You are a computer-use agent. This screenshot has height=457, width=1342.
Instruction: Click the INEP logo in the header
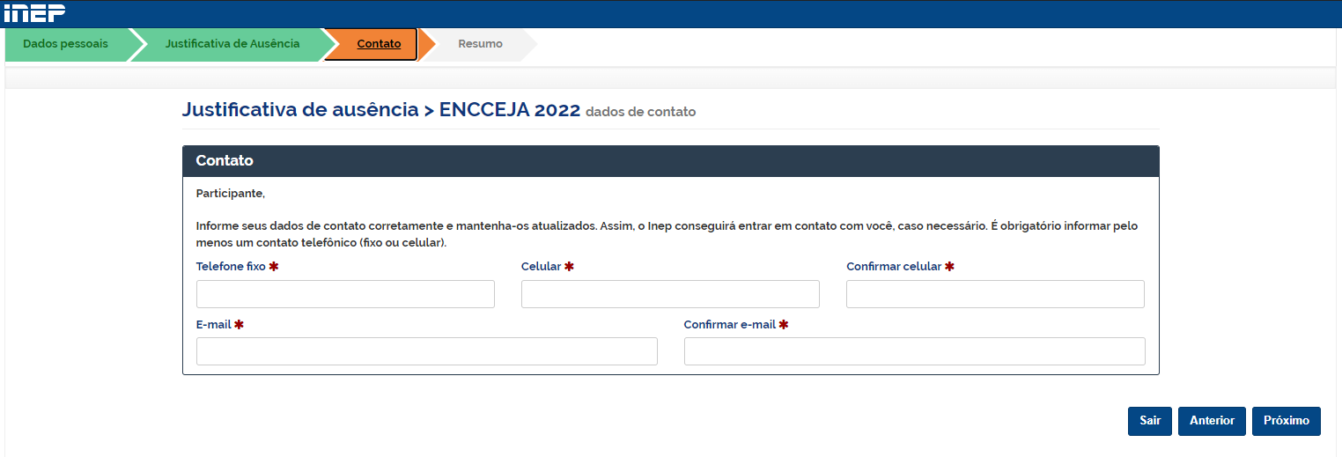pyautogui.click(x=34, y=13)
